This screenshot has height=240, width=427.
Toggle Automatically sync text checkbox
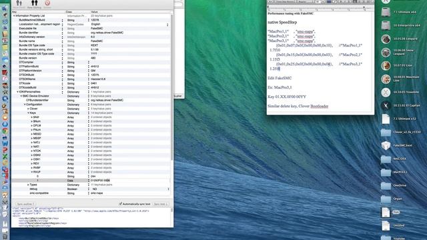pos(120,204)
